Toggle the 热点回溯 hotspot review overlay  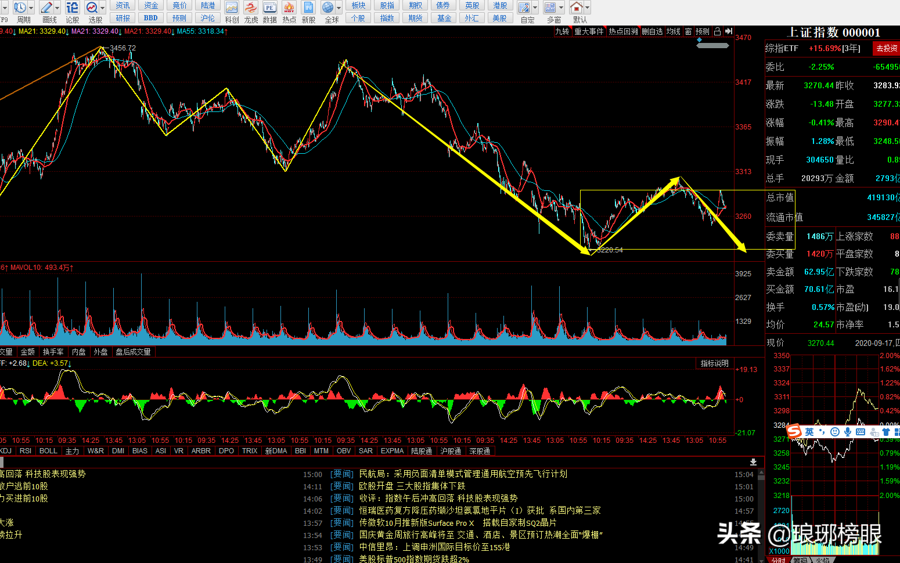tap(623, 31)
